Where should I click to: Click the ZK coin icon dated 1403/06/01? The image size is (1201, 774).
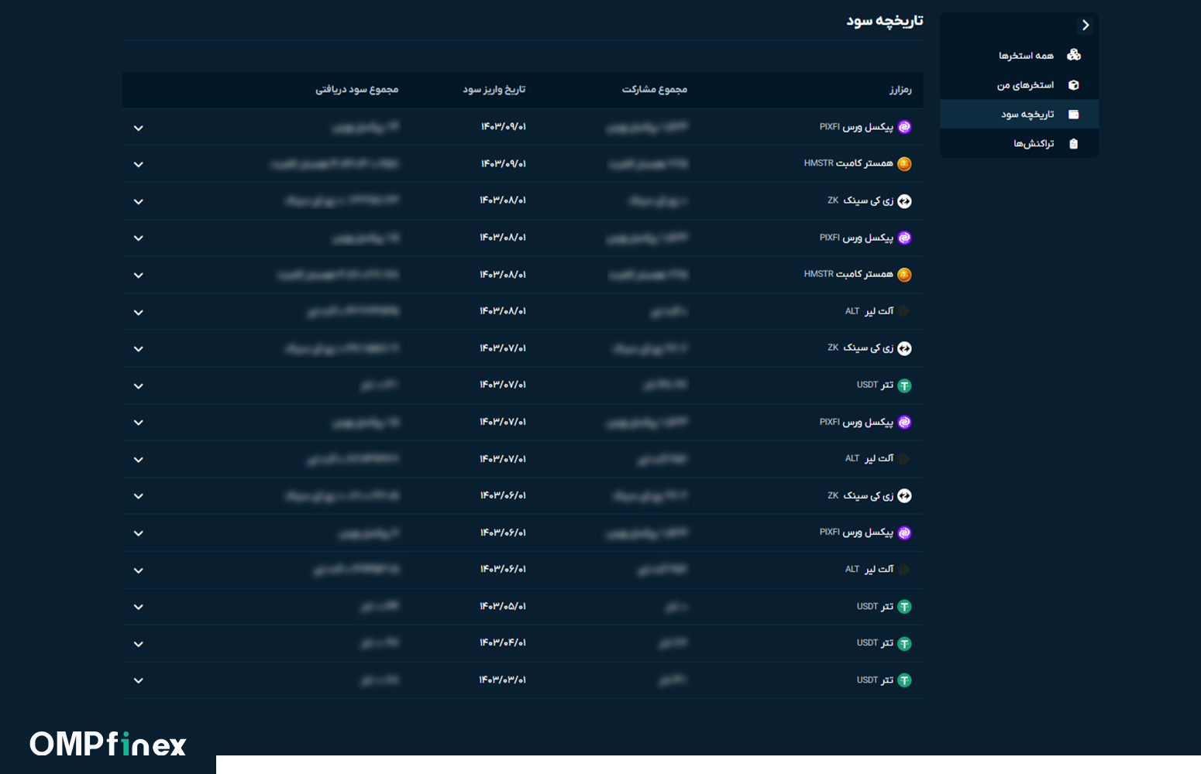904,496
